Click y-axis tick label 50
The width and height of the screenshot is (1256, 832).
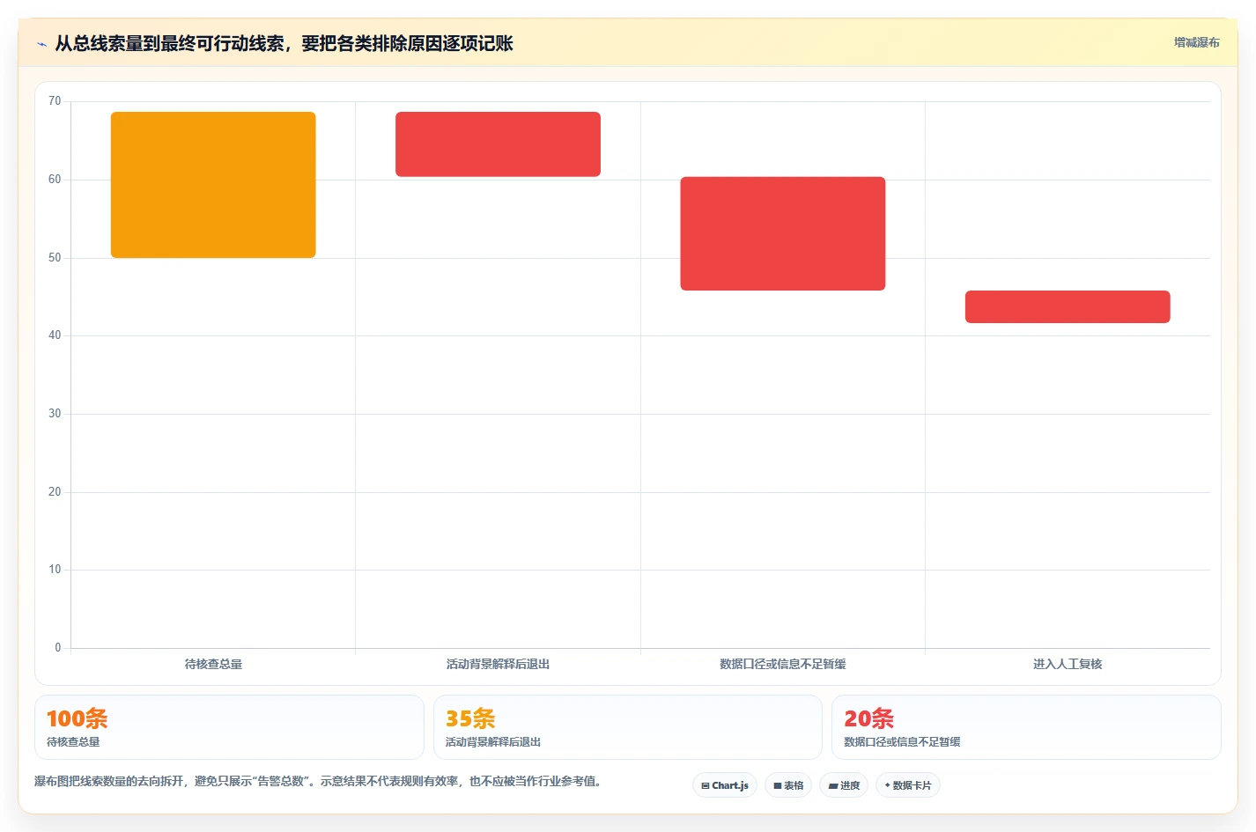pyautogui.click(x=55, y=258)
